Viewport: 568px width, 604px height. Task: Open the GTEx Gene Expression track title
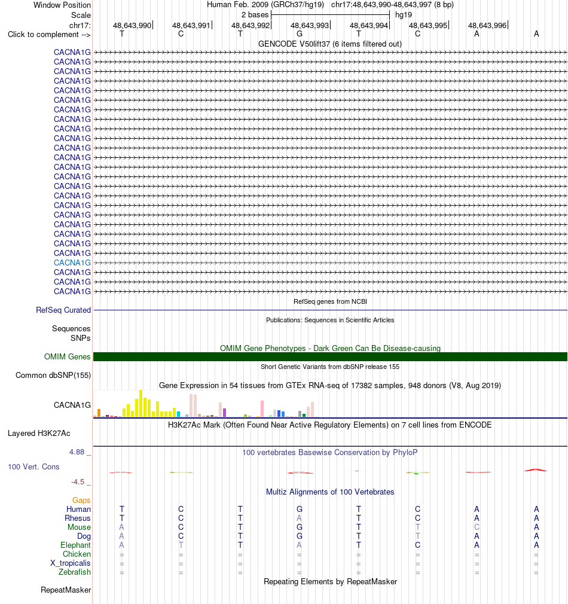[x=330, y=386]
